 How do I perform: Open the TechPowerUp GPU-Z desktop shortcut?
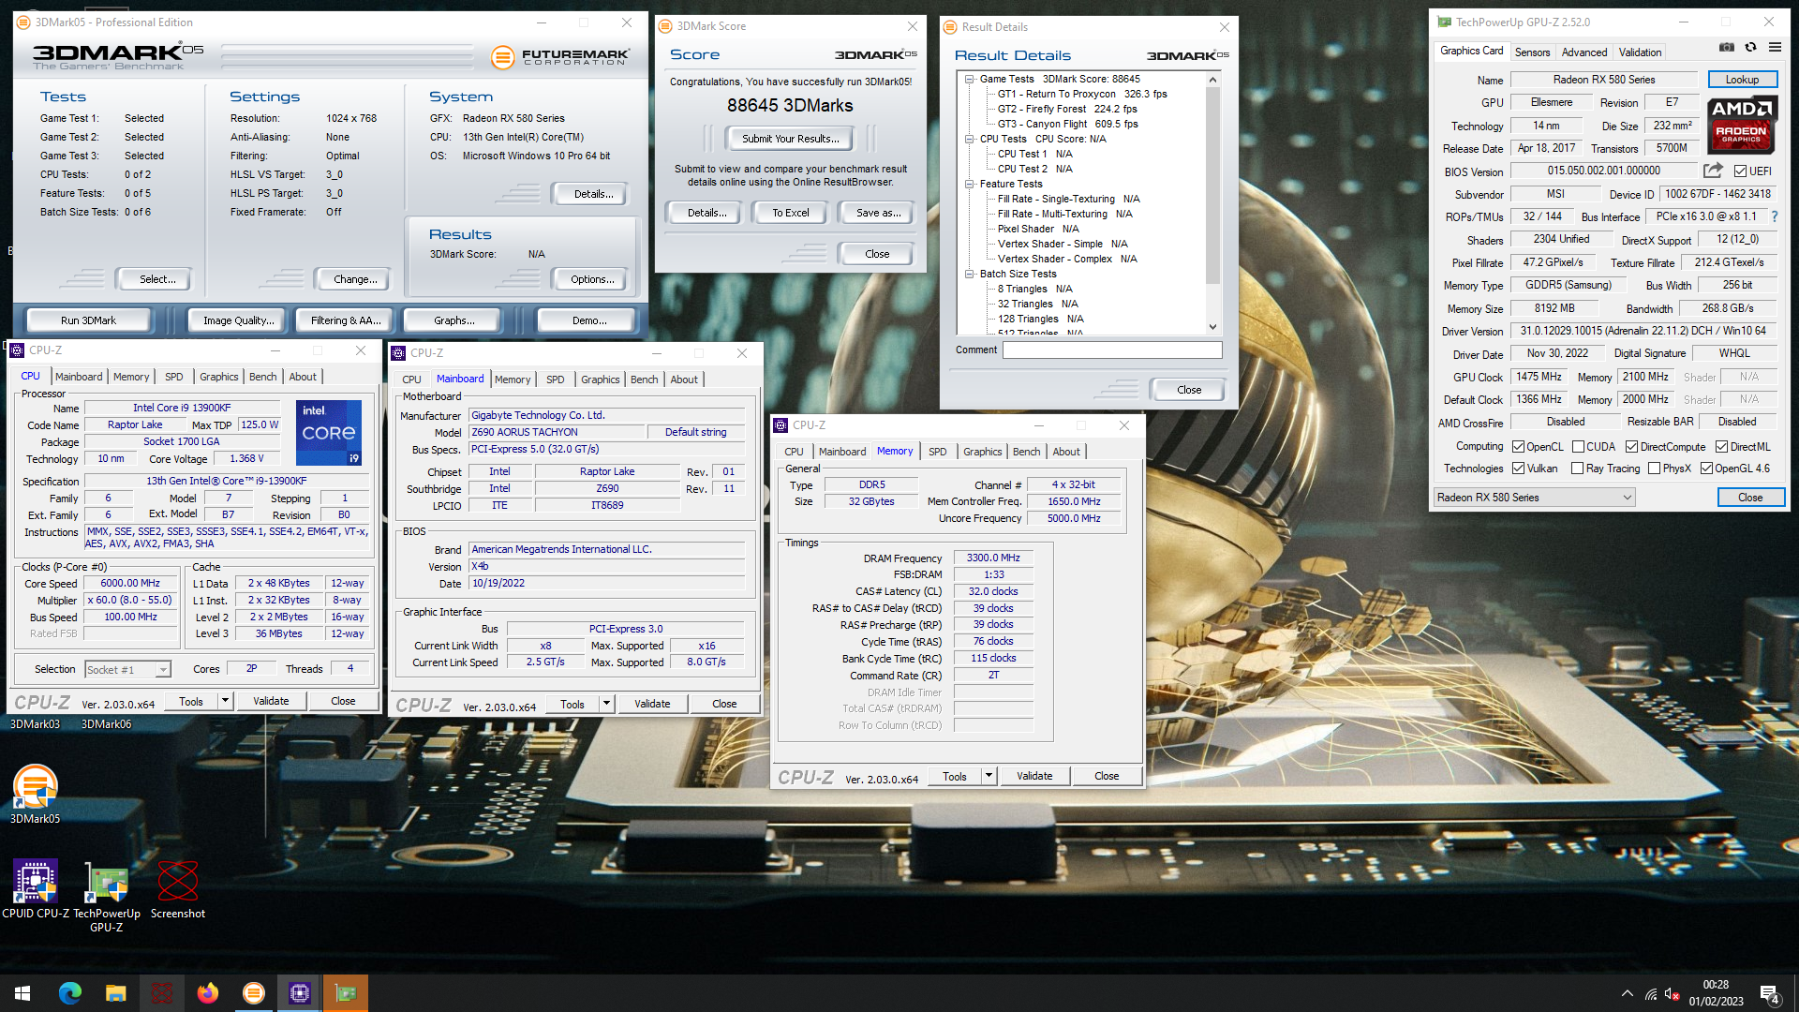tap(107, 897)
